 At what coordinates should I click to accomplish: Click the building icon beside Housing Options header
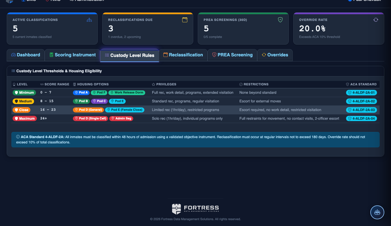click(75, 84)
